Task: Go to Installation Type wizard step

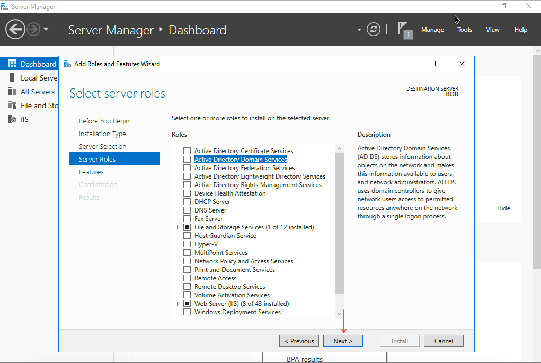Action: pos(102,134)
